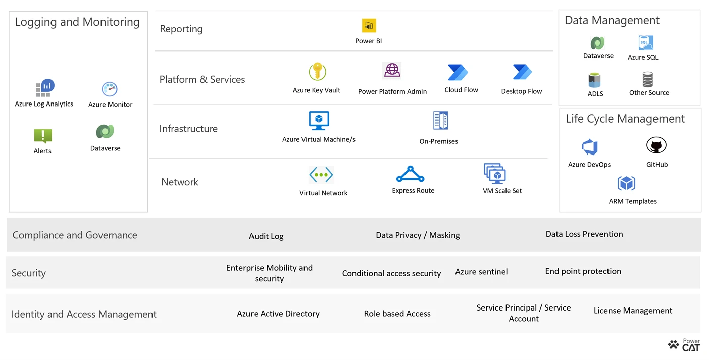Select the Dataverse icon under Data Management
This screenshot has height=360, width=709.
tap(598, 44)
